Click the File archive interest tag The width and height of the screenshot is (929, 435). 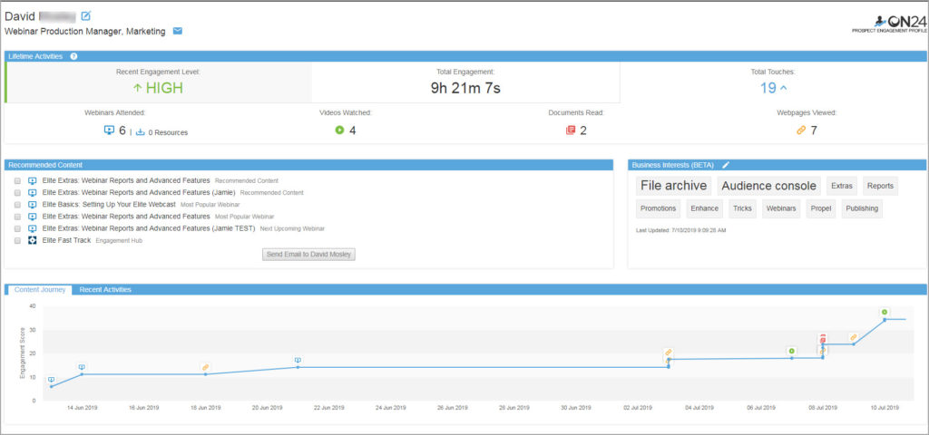coord(674,186)
